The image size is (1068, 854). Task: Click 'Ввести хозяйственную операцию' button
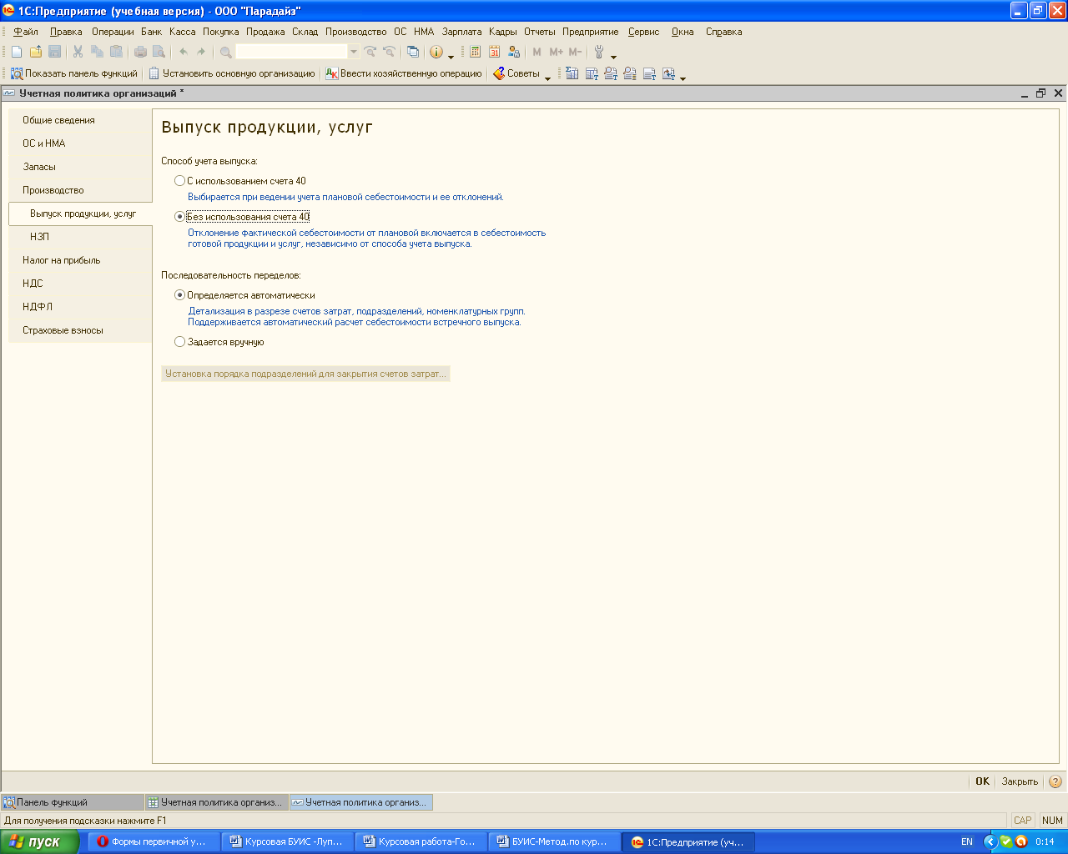404,73
